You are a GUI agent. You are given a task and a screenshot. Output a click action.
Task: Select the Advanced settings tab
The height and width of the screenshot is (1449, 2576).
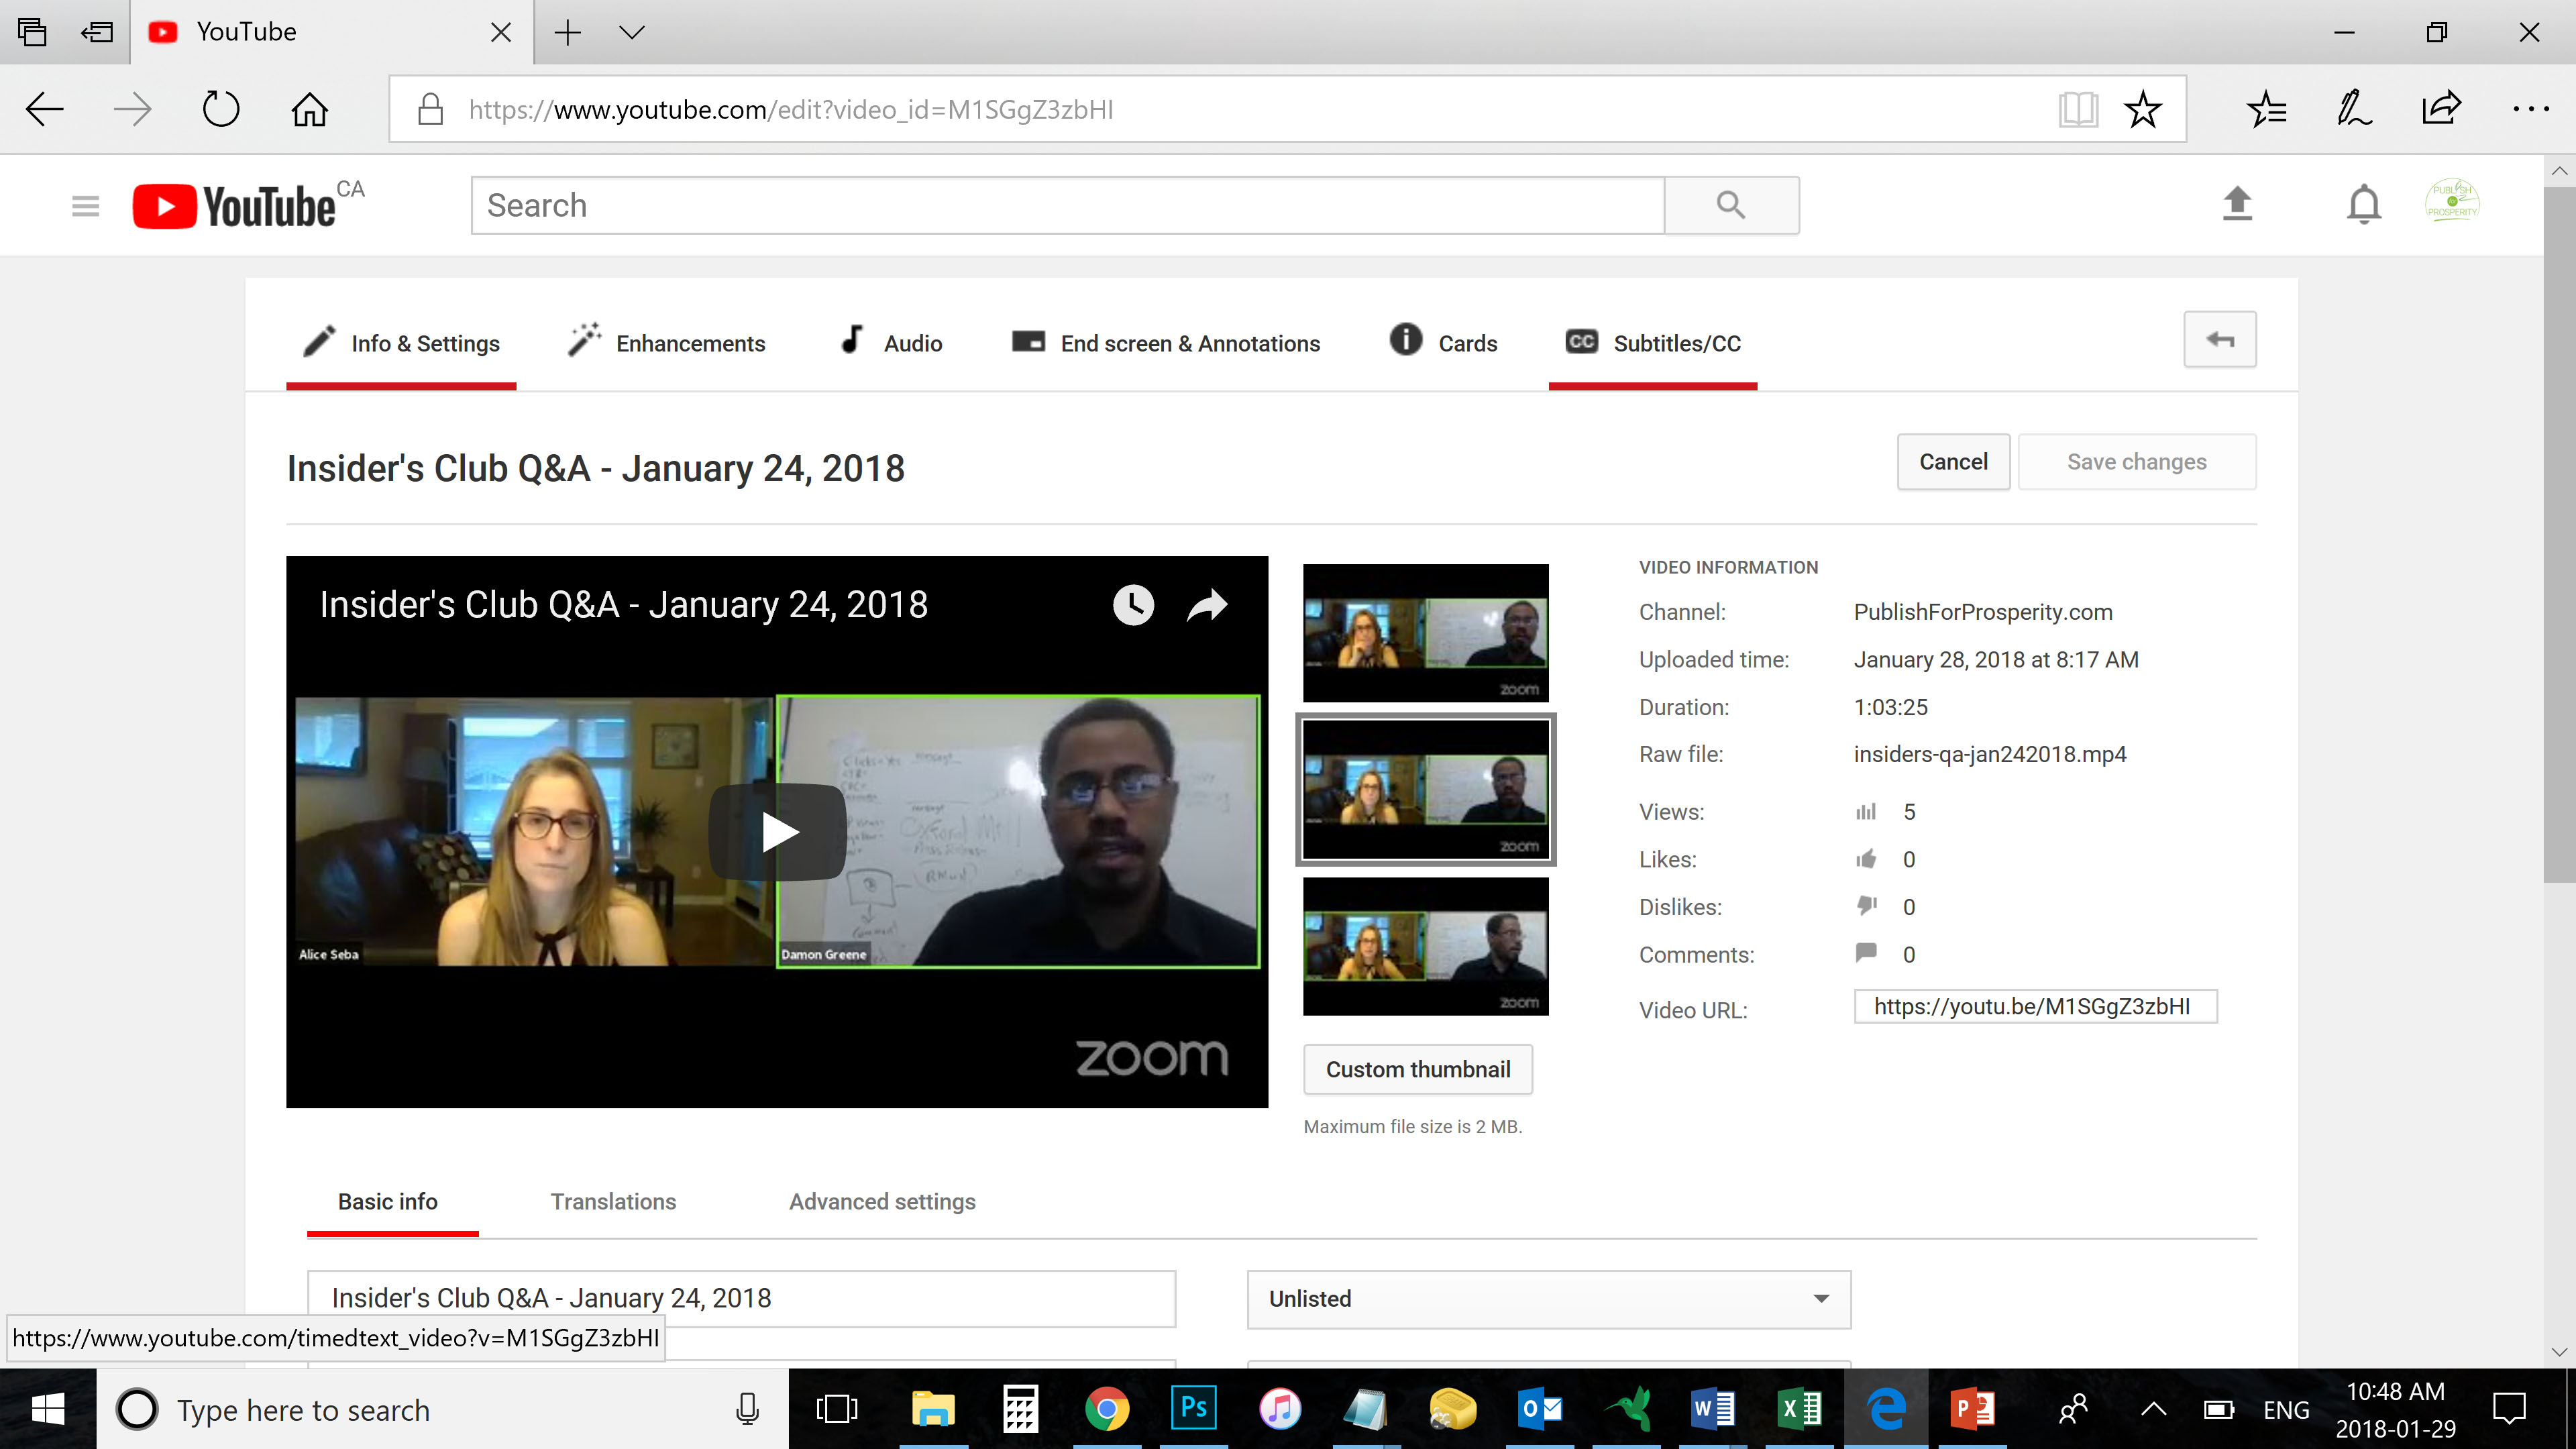(882, 1201)
